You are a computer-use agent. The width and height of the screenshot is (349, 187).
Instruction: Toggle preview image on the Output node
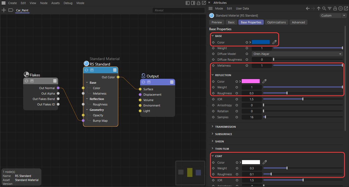pos(149,82)
